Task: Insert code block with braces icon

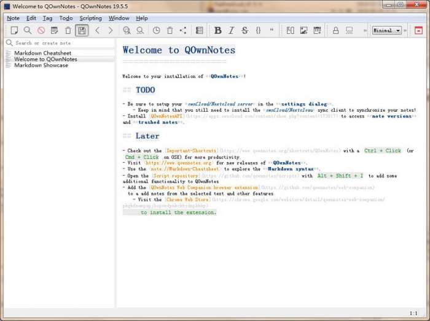Action: [258, 30]
